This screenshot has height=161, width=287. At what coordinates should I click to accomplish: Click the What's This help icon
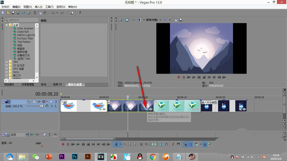coord(79,13)
